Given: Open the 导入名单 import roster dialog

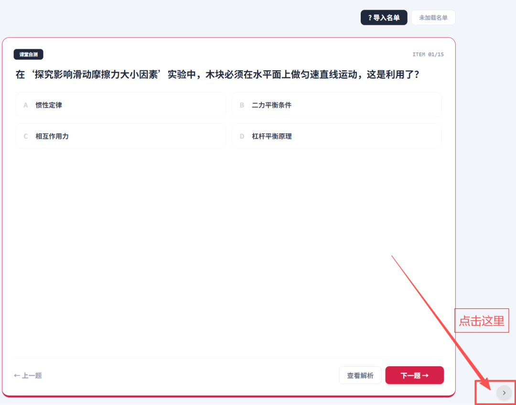Looking at the screenshot, I should [x=384, y=17].
